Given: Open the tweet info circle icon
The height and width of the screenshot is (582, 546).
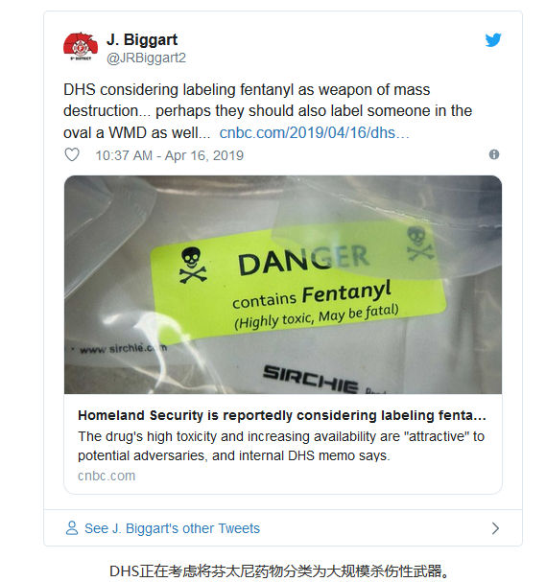Looking at the screenshot, I should click(x=494, y=154).
